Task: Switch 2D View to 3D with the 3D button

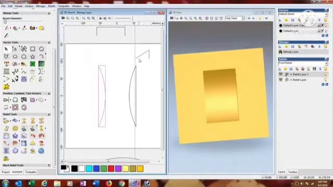Action: (63, 18)
